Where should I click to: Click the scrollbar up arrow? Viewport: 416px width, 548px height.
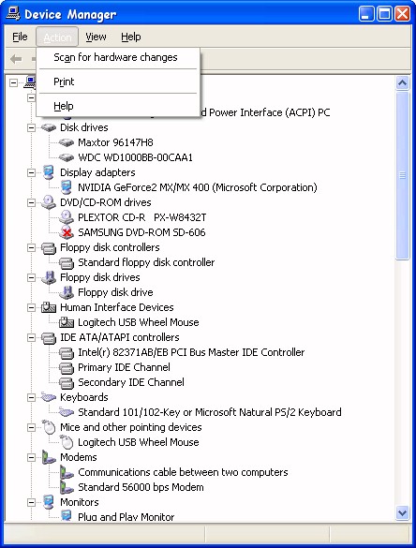(402, 83)
